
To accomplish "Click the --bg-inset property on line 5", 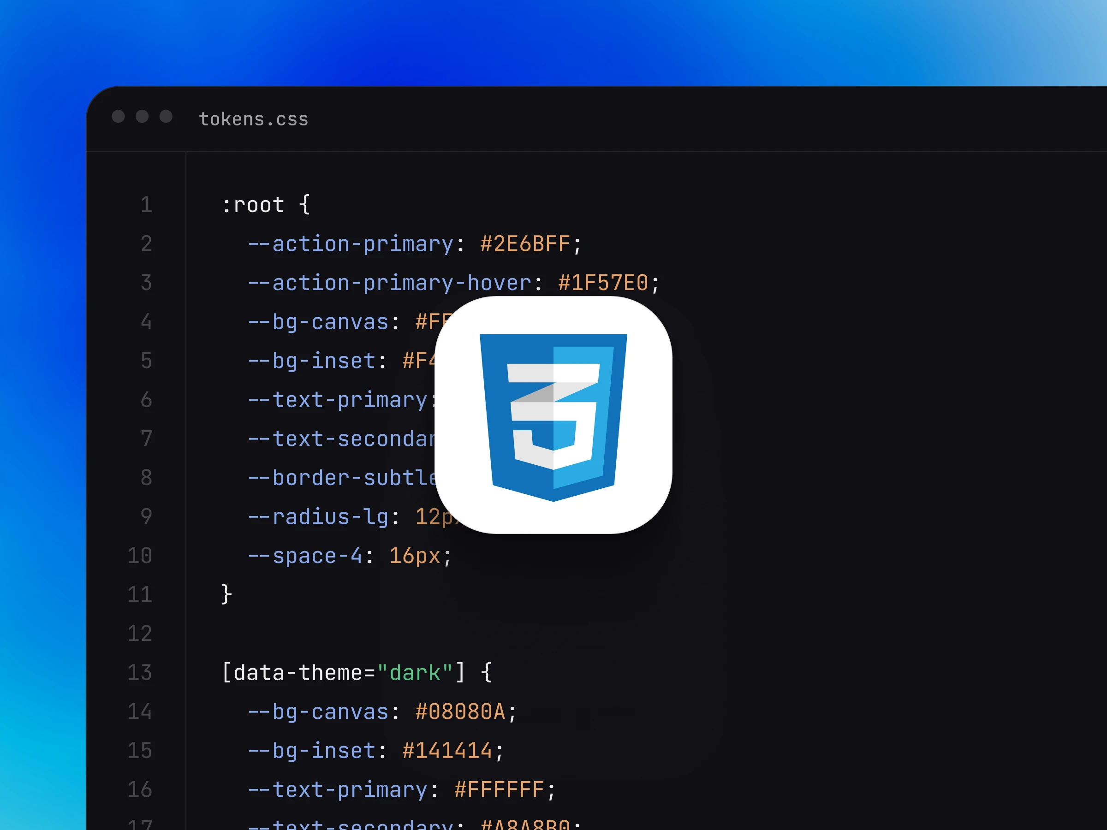I will click(x=312, y=361).
